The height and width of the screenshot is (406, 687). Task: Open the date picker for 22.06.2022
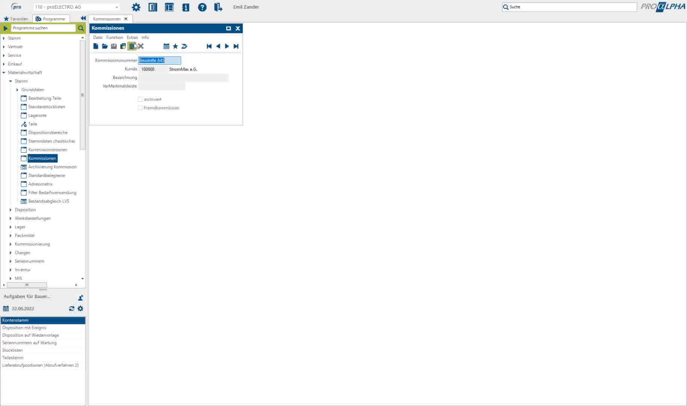(6, 309)
